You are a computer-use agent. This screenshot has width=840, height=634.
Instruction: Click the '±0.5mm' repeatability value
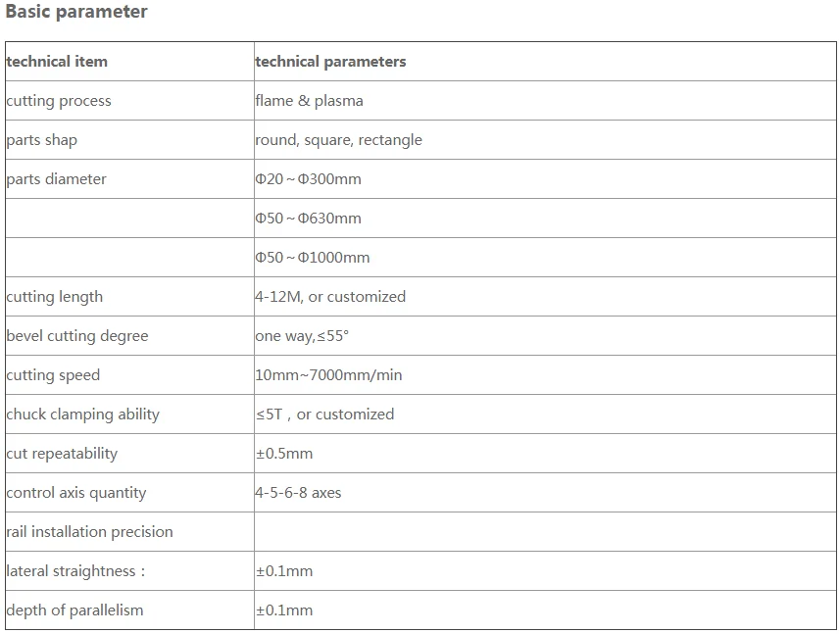[284, 454]
